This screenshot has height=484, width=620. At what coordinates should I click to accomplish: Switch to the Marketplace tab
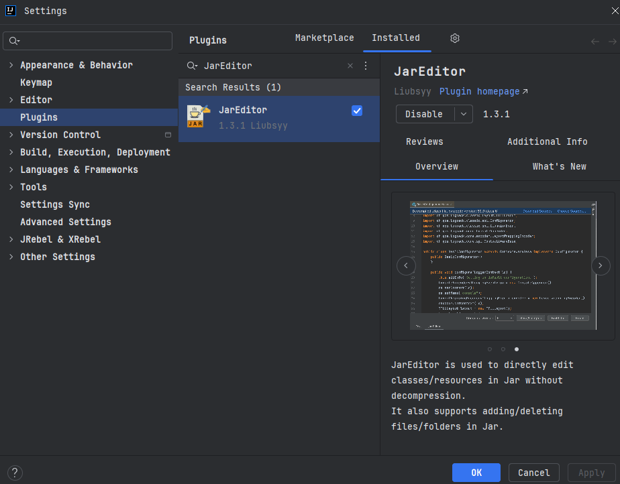click(x=324, y=38)
